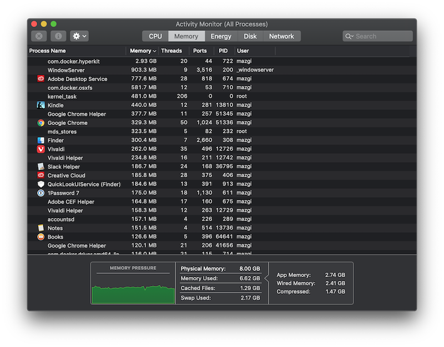The image size is (444, 347).
Task: Click the Creative Cloud icon
Action: [41, 175]
